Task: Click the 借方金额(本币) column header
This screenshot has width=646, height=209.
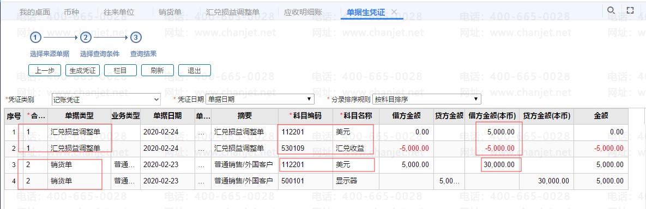Action: click(x=492, y=116)
